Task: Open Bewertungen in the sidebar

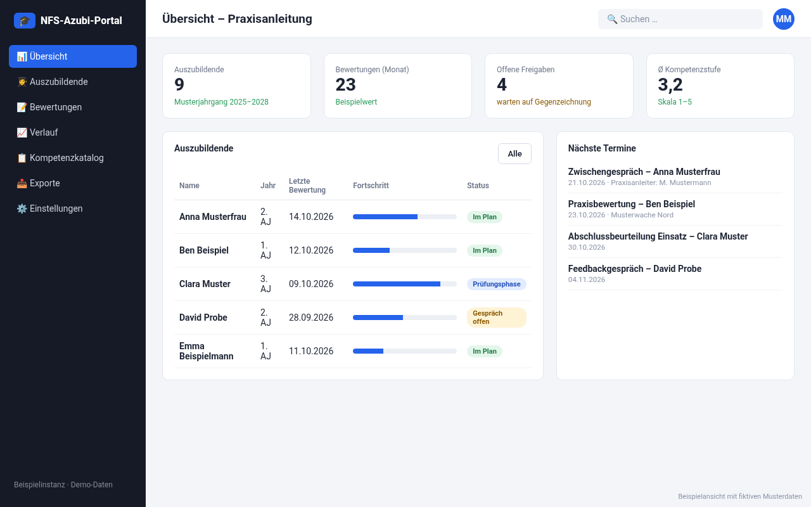Action: (73, 107)
